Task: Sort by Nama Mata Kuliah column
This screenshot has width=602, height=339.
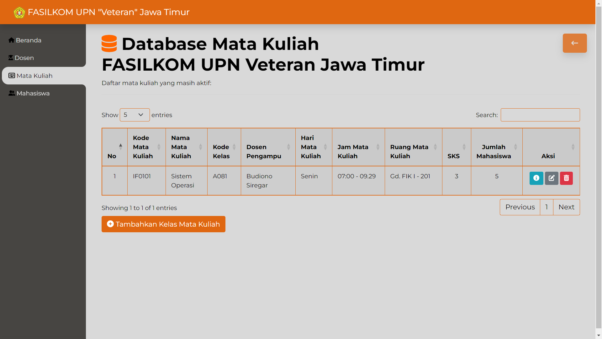Action: [187, 147]
